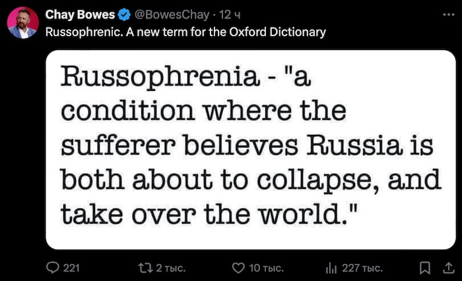This screenshot has width=462, height=281.
Task: Click the blue verified badge
Action: click(124, 14)
